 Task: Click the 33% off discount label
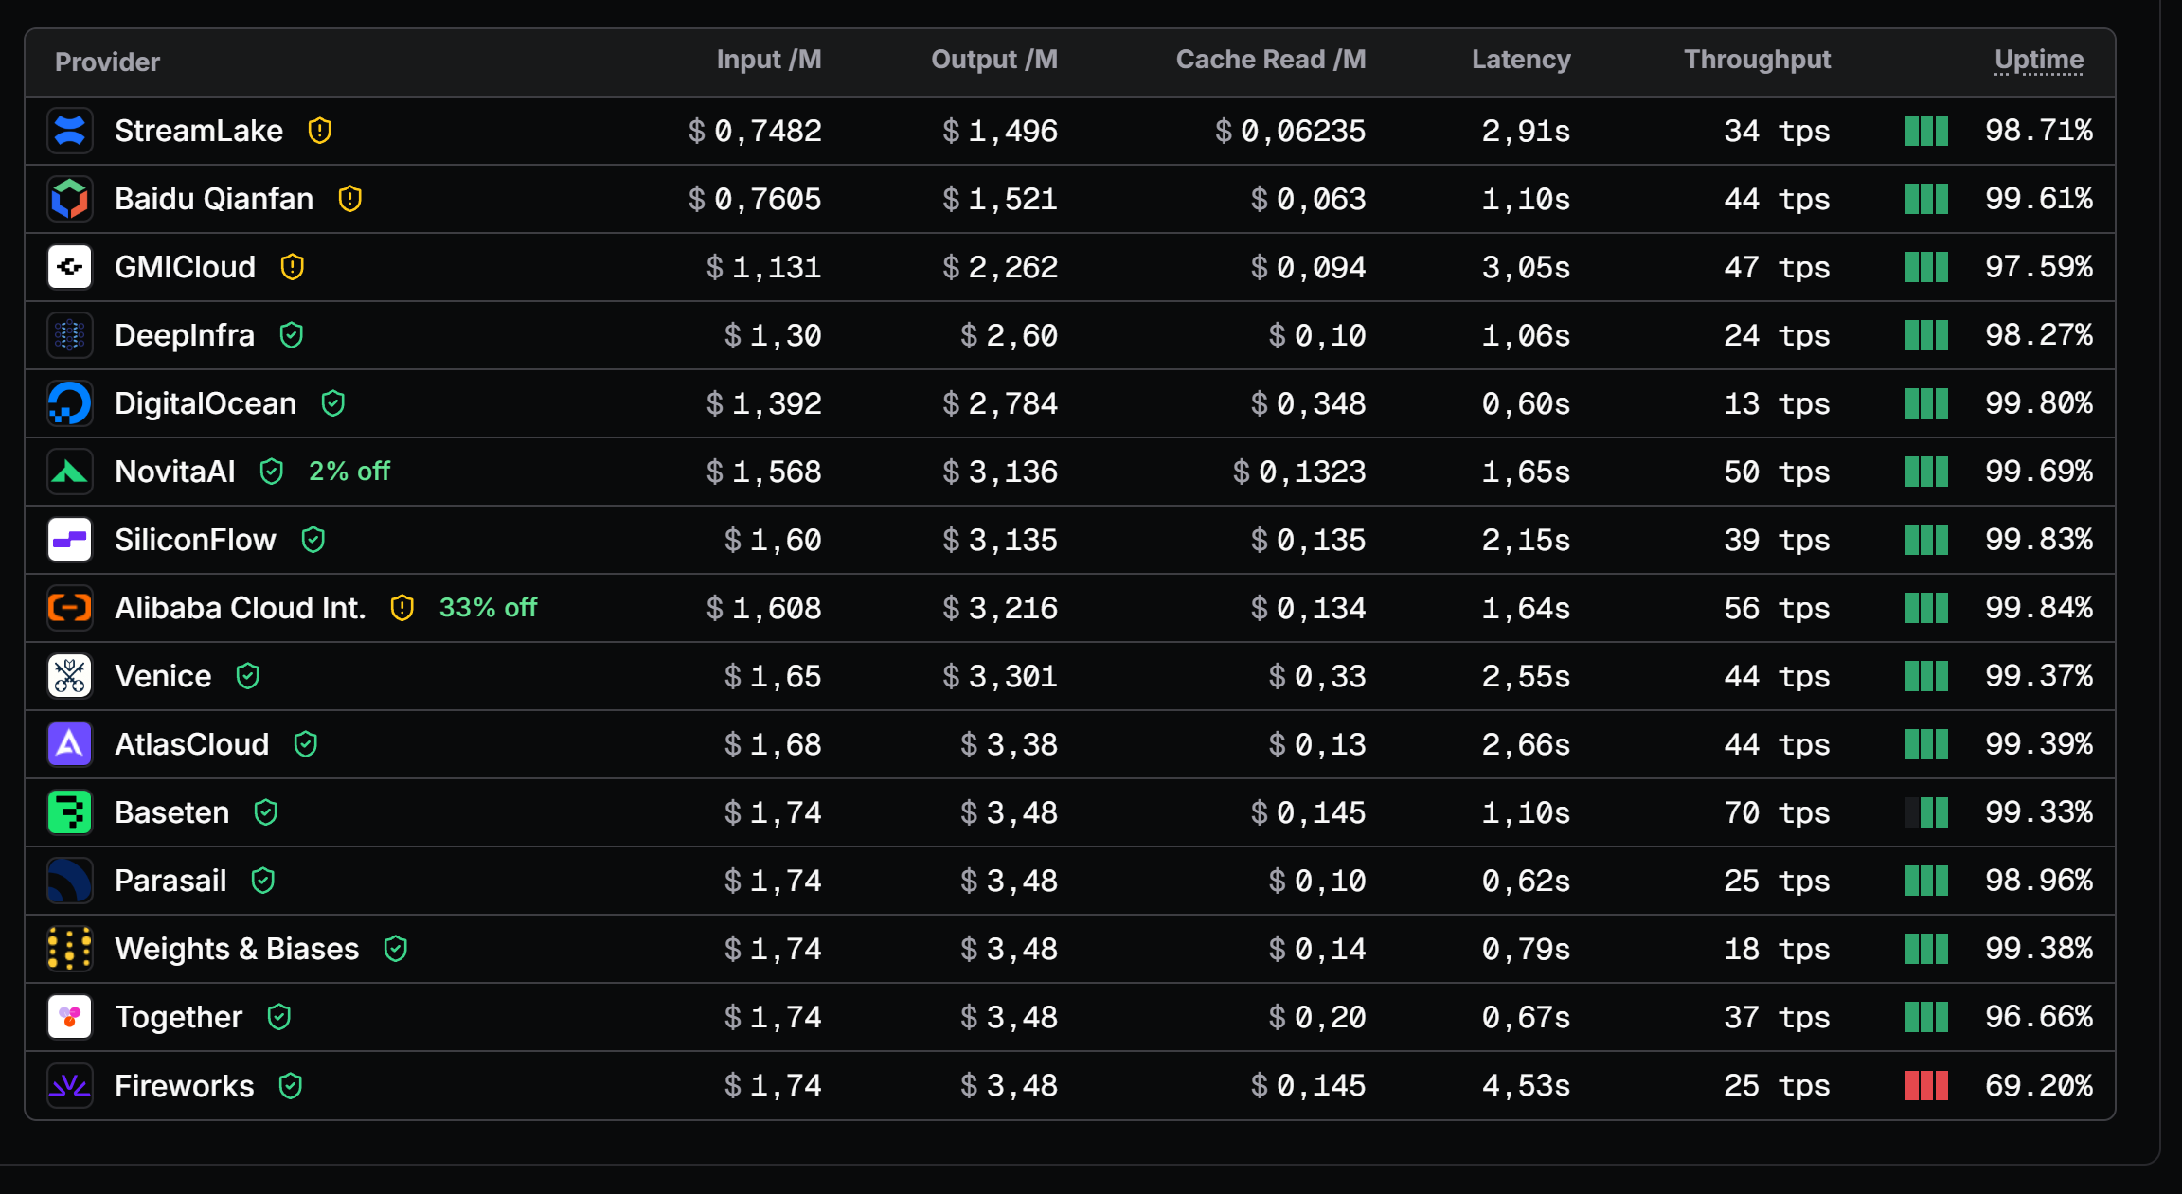(x=488, y=607)
